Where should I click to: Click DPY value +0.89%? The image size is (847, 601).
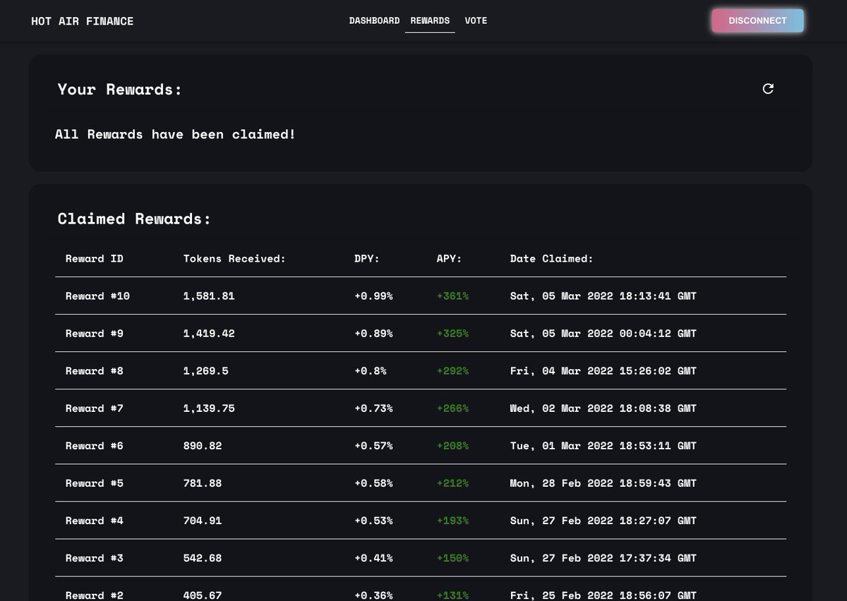[373, 334]
